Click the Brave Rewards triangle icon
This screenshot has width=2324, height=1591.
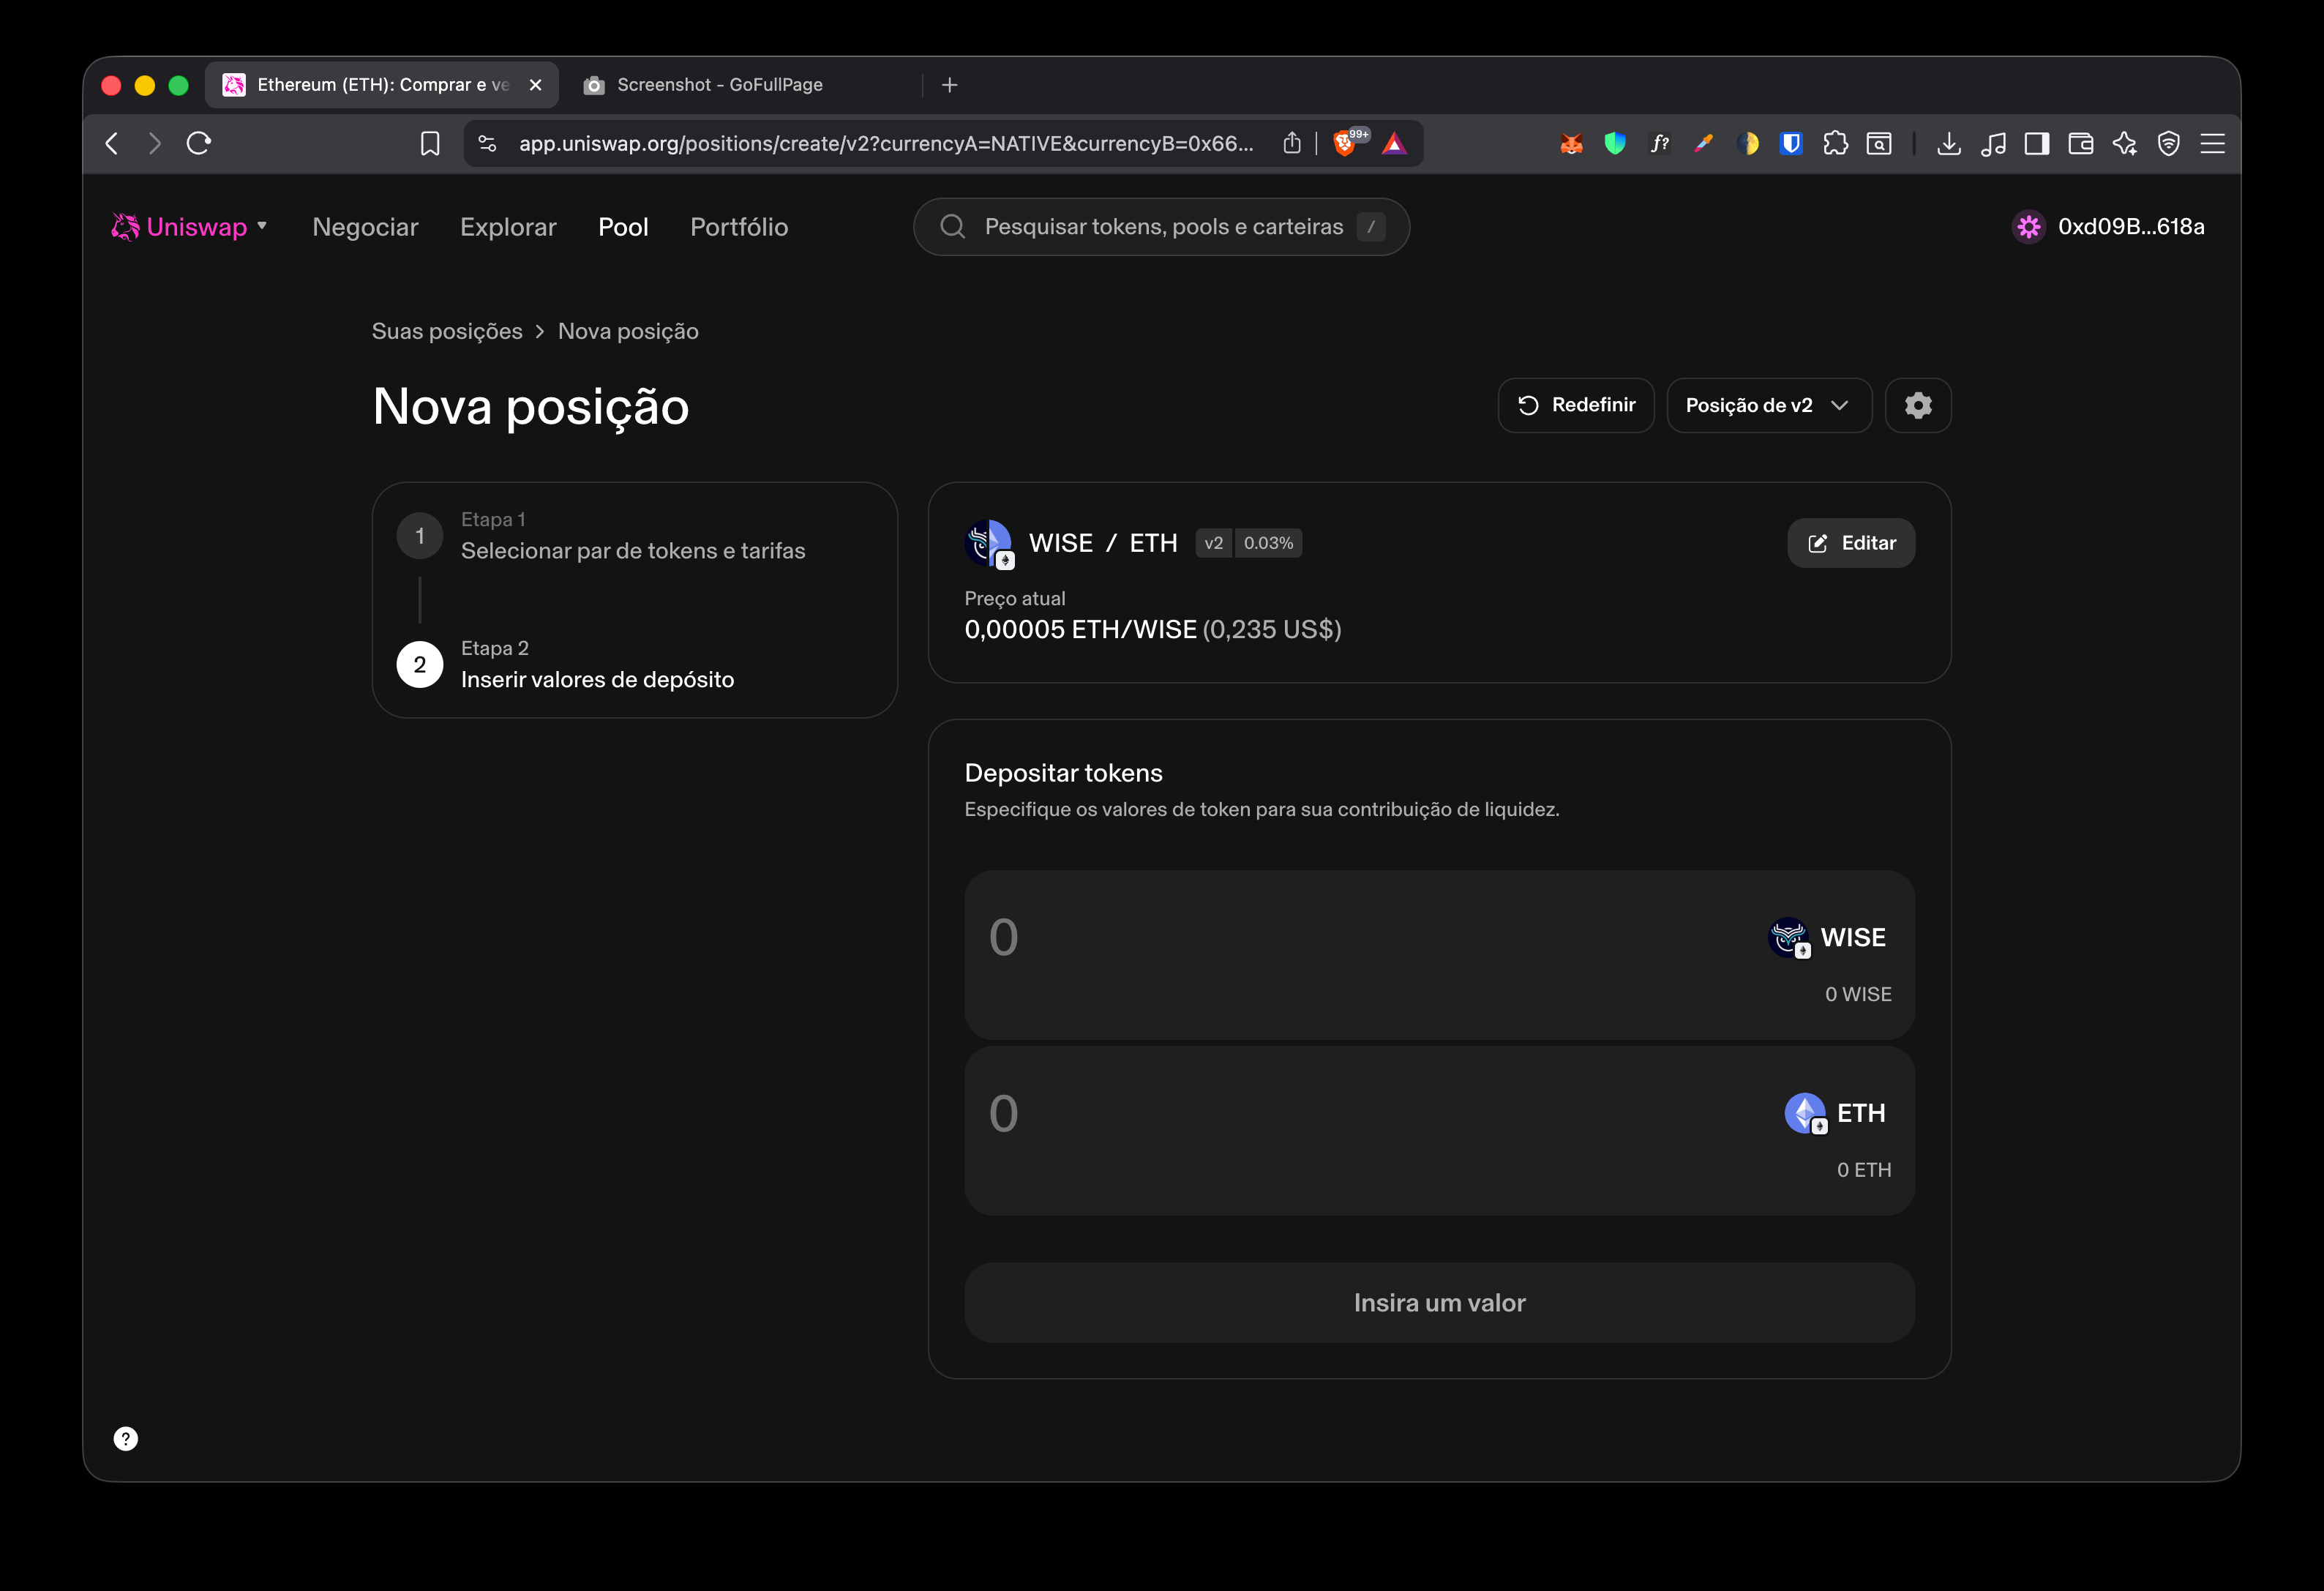pos(1394,144)
